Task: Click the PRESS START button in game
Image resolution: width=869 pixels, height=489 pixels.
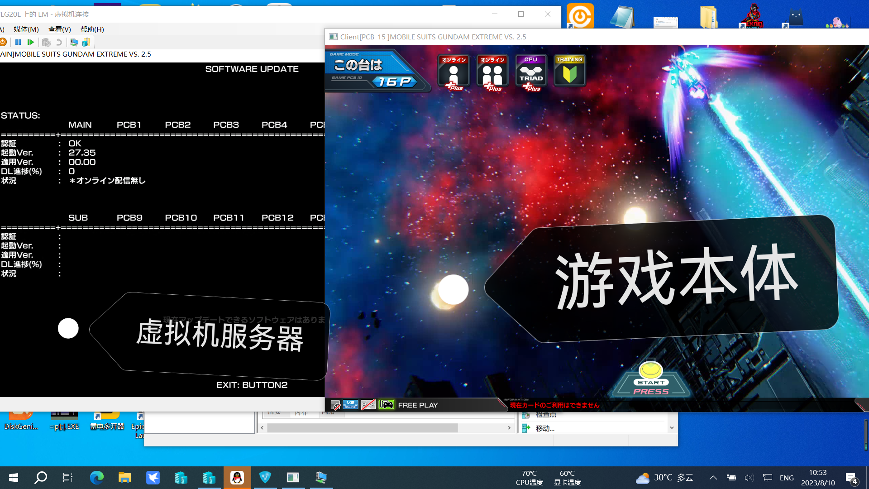Action: 651,379
